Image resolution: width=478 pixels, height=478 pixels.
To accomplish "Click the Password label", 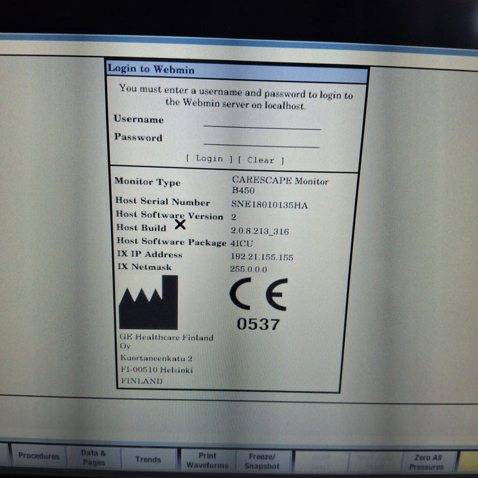I will pos(139,137).
